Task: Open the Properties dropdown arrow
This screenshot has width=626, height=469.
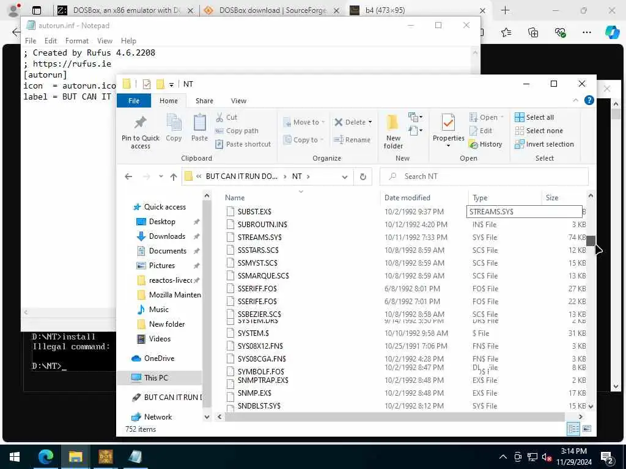Action: (448, 145)
